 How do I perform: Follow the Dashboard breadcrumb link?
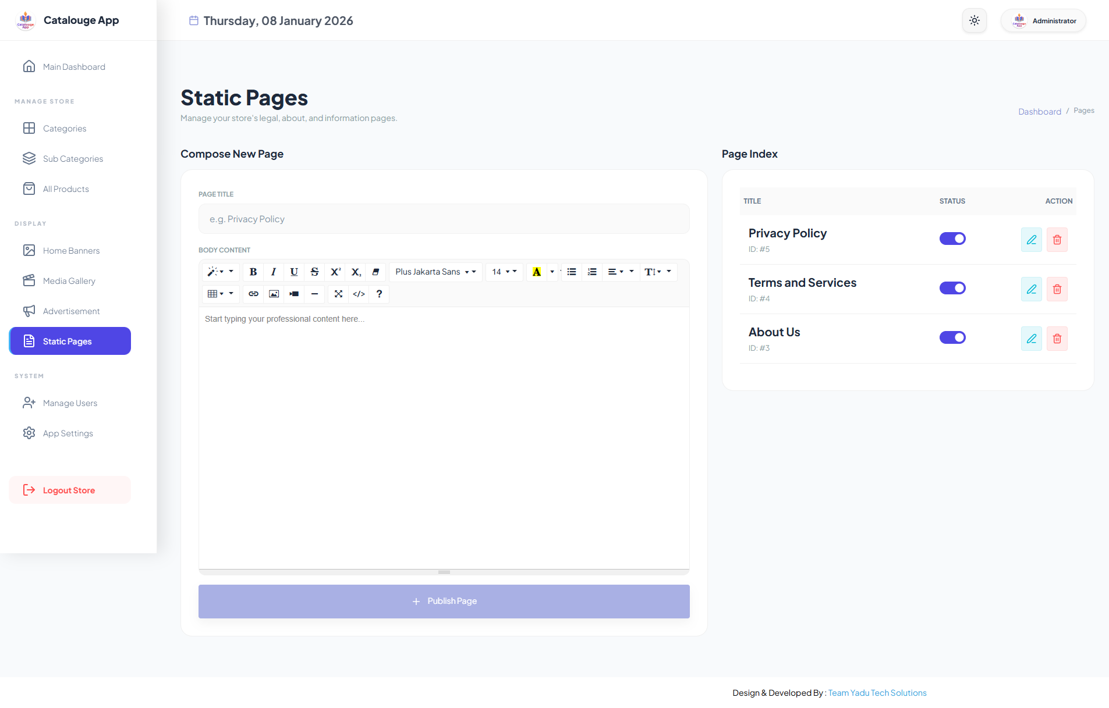pyautogui.click(x=1040, y=111)
